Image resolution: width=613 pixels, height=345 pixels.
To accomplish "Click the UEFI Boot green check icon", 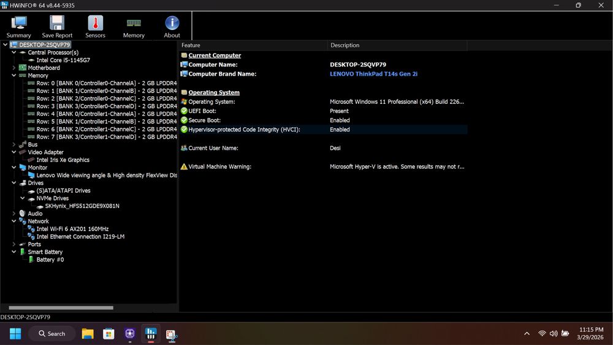I will [184, 111].
